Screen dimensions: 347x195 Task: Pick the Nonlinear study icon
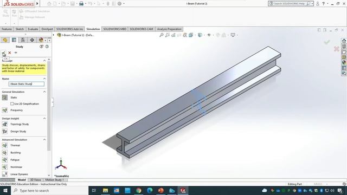5,167
